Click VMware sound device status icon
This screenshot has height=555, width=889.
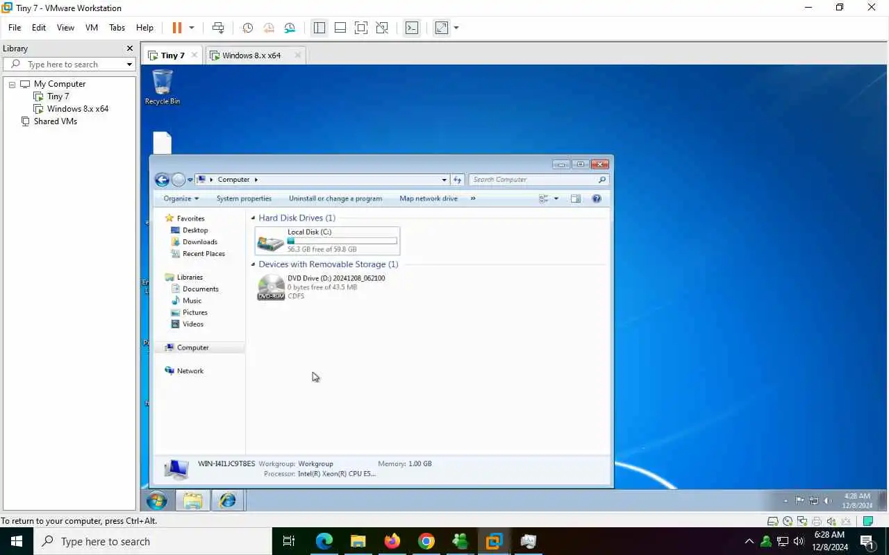831,521
